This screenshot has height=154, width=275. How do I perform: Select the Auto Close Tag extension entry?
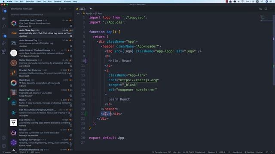[41, 33]
